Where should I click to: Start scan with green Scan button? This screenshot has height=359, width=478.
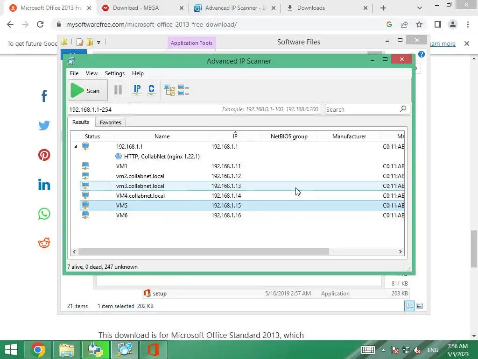[x=87, y=90]
